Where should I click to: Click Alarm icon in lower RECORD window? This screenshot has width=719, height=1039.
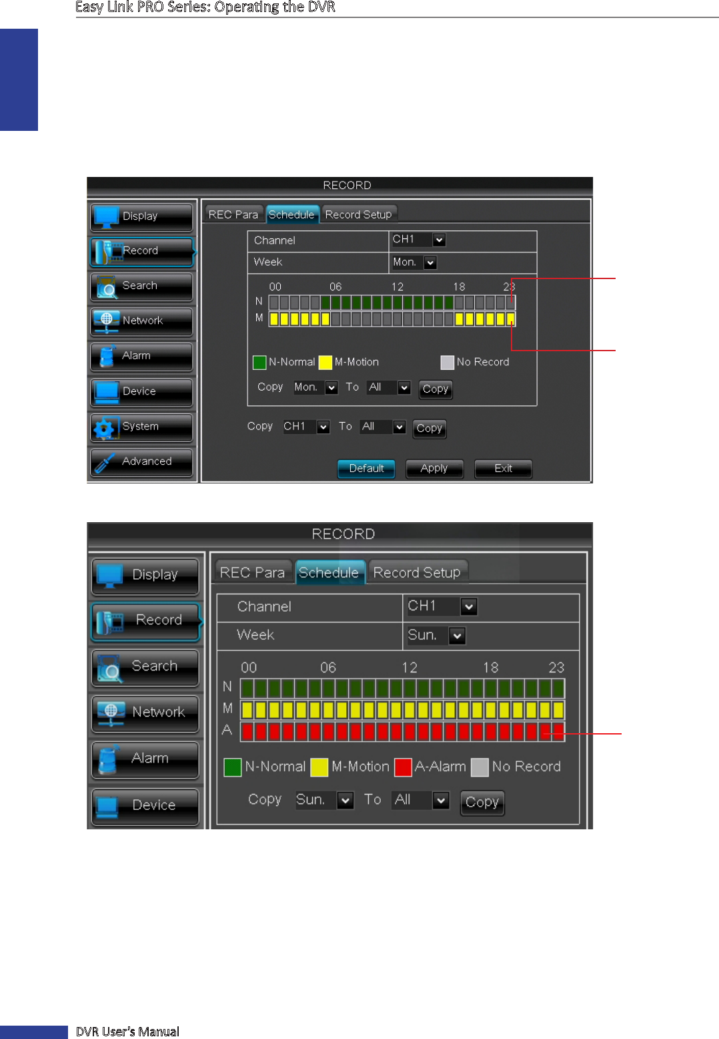[109, 760]
